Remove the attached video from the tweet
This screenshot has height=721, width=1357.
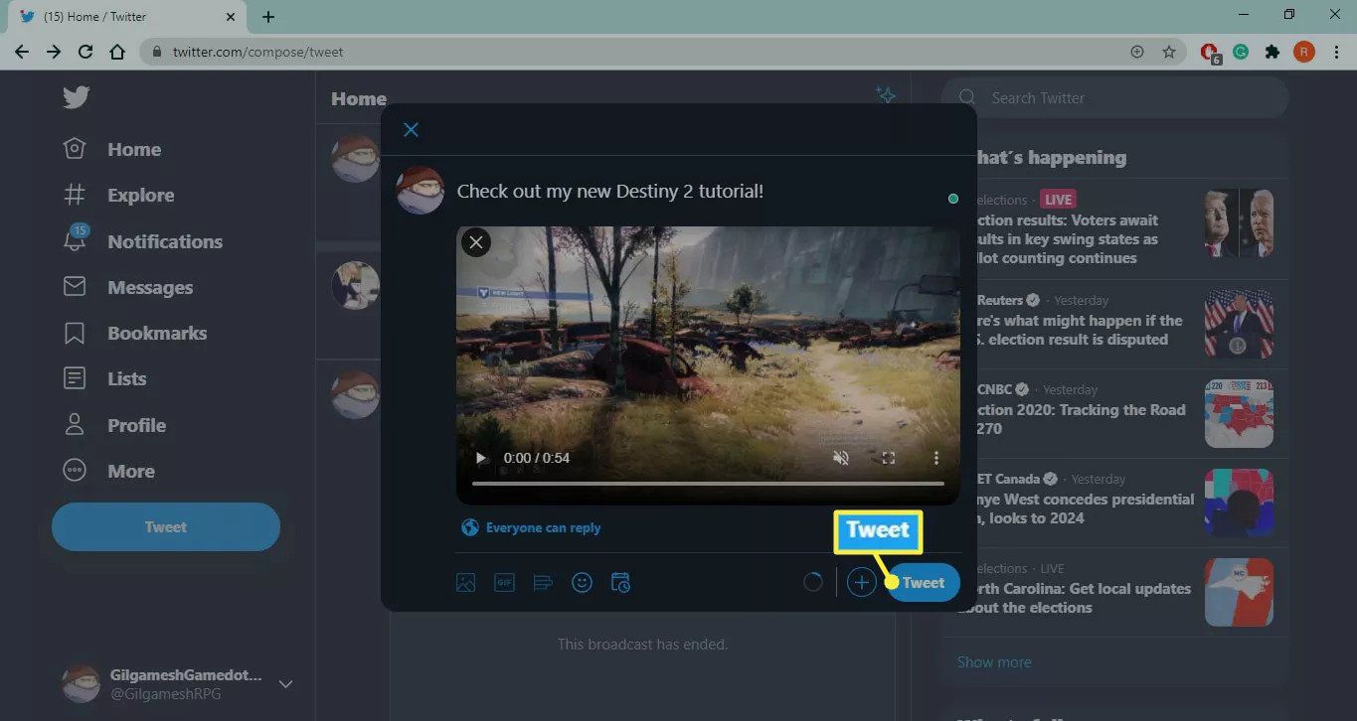(x=476, y=241)
